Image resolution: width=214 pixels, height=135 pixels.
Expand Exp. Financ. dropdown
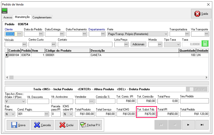coord(13,114)
